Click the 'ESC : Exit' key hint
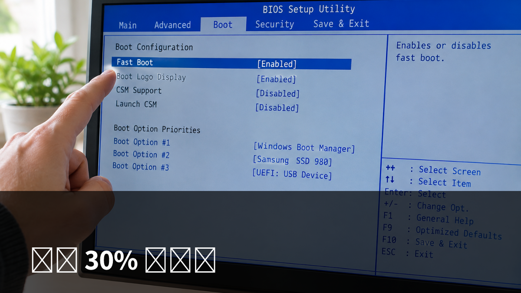Viewport: 521px width, 293px height. 407,253
